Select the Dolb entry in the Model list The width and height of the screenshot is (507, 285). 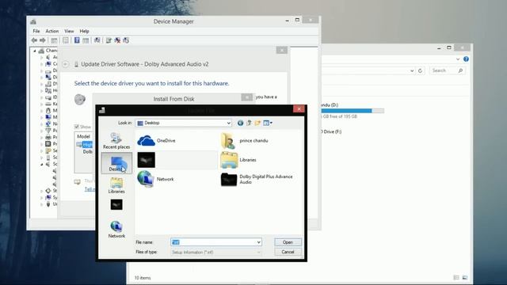click(x=88, y=151)
